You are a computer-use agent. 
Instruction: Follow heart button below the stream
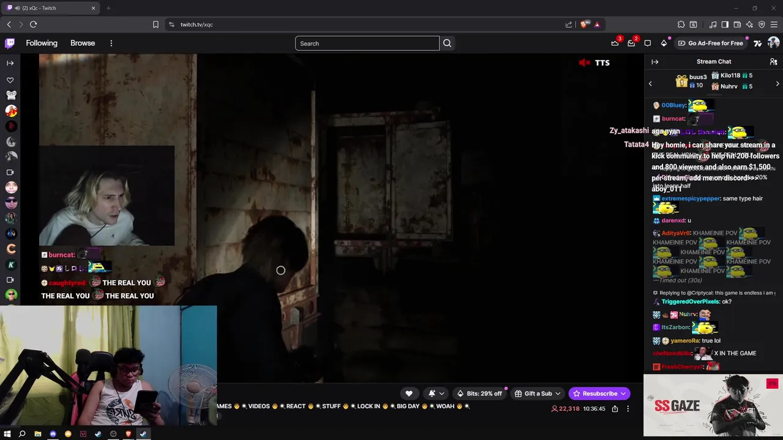(409, 394)
